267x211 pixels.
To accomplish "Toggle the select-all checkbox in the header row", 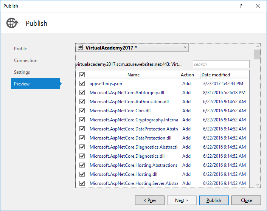I will [x=82, y=75].
